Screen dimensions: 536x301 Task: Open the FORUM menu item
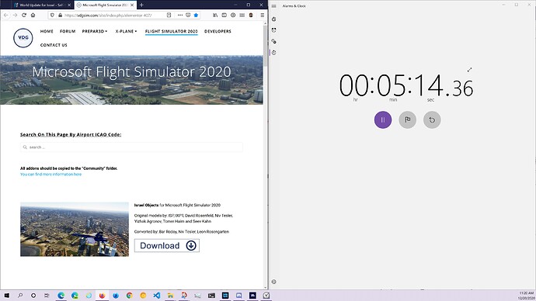68,31
